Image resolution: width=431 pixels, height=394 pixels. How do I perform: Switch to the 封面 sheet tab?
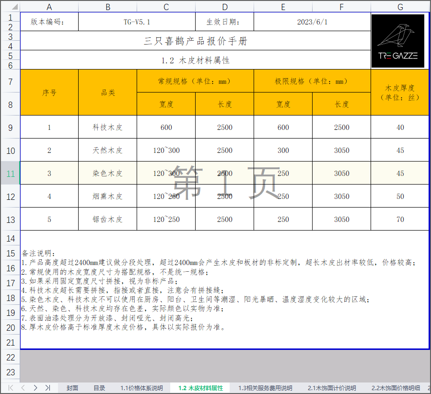[72, 388]
